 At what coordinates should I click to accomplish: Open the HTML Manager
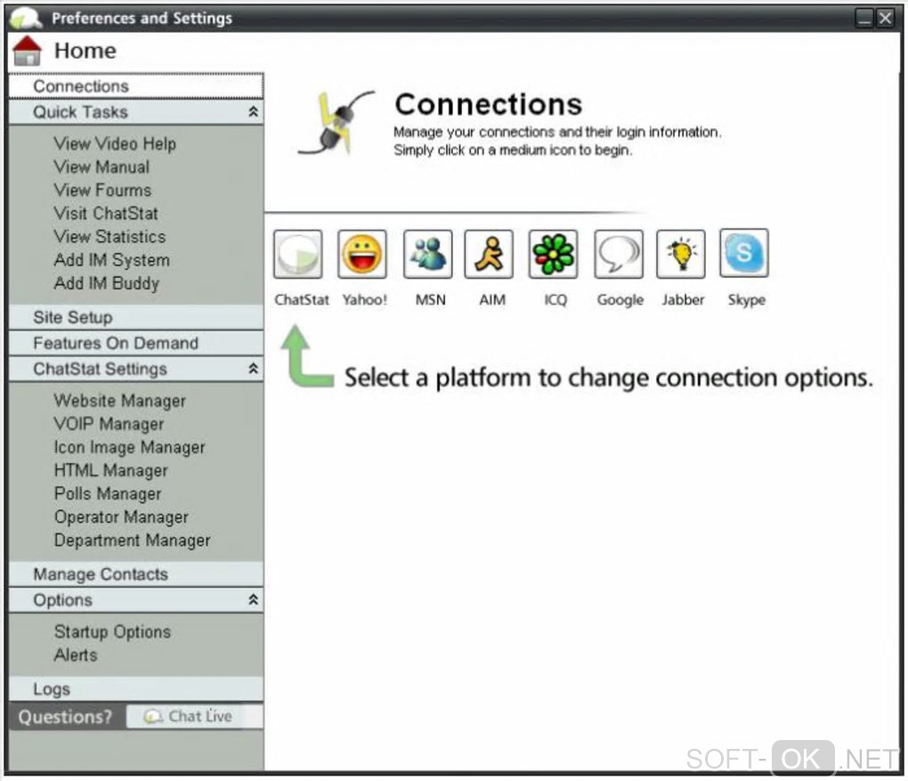pos(111,470)
